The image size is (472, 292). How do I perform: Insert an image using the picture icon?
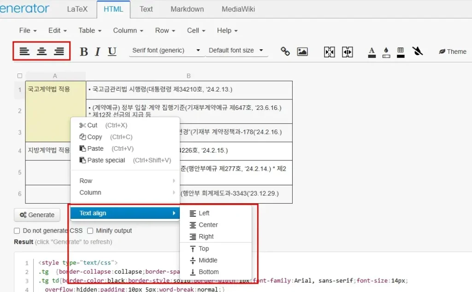click(x=302, y=52)
